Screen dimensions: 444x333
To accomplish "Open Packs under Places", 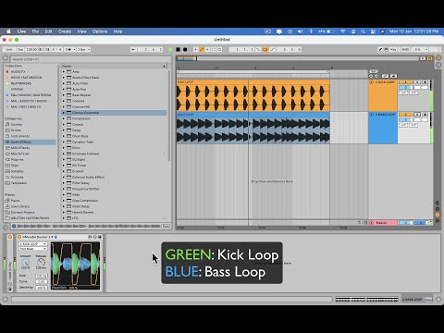I will point(15,201).
